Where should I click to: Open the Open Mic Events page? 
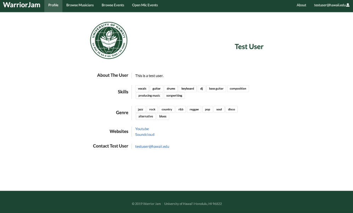[145, 5]
